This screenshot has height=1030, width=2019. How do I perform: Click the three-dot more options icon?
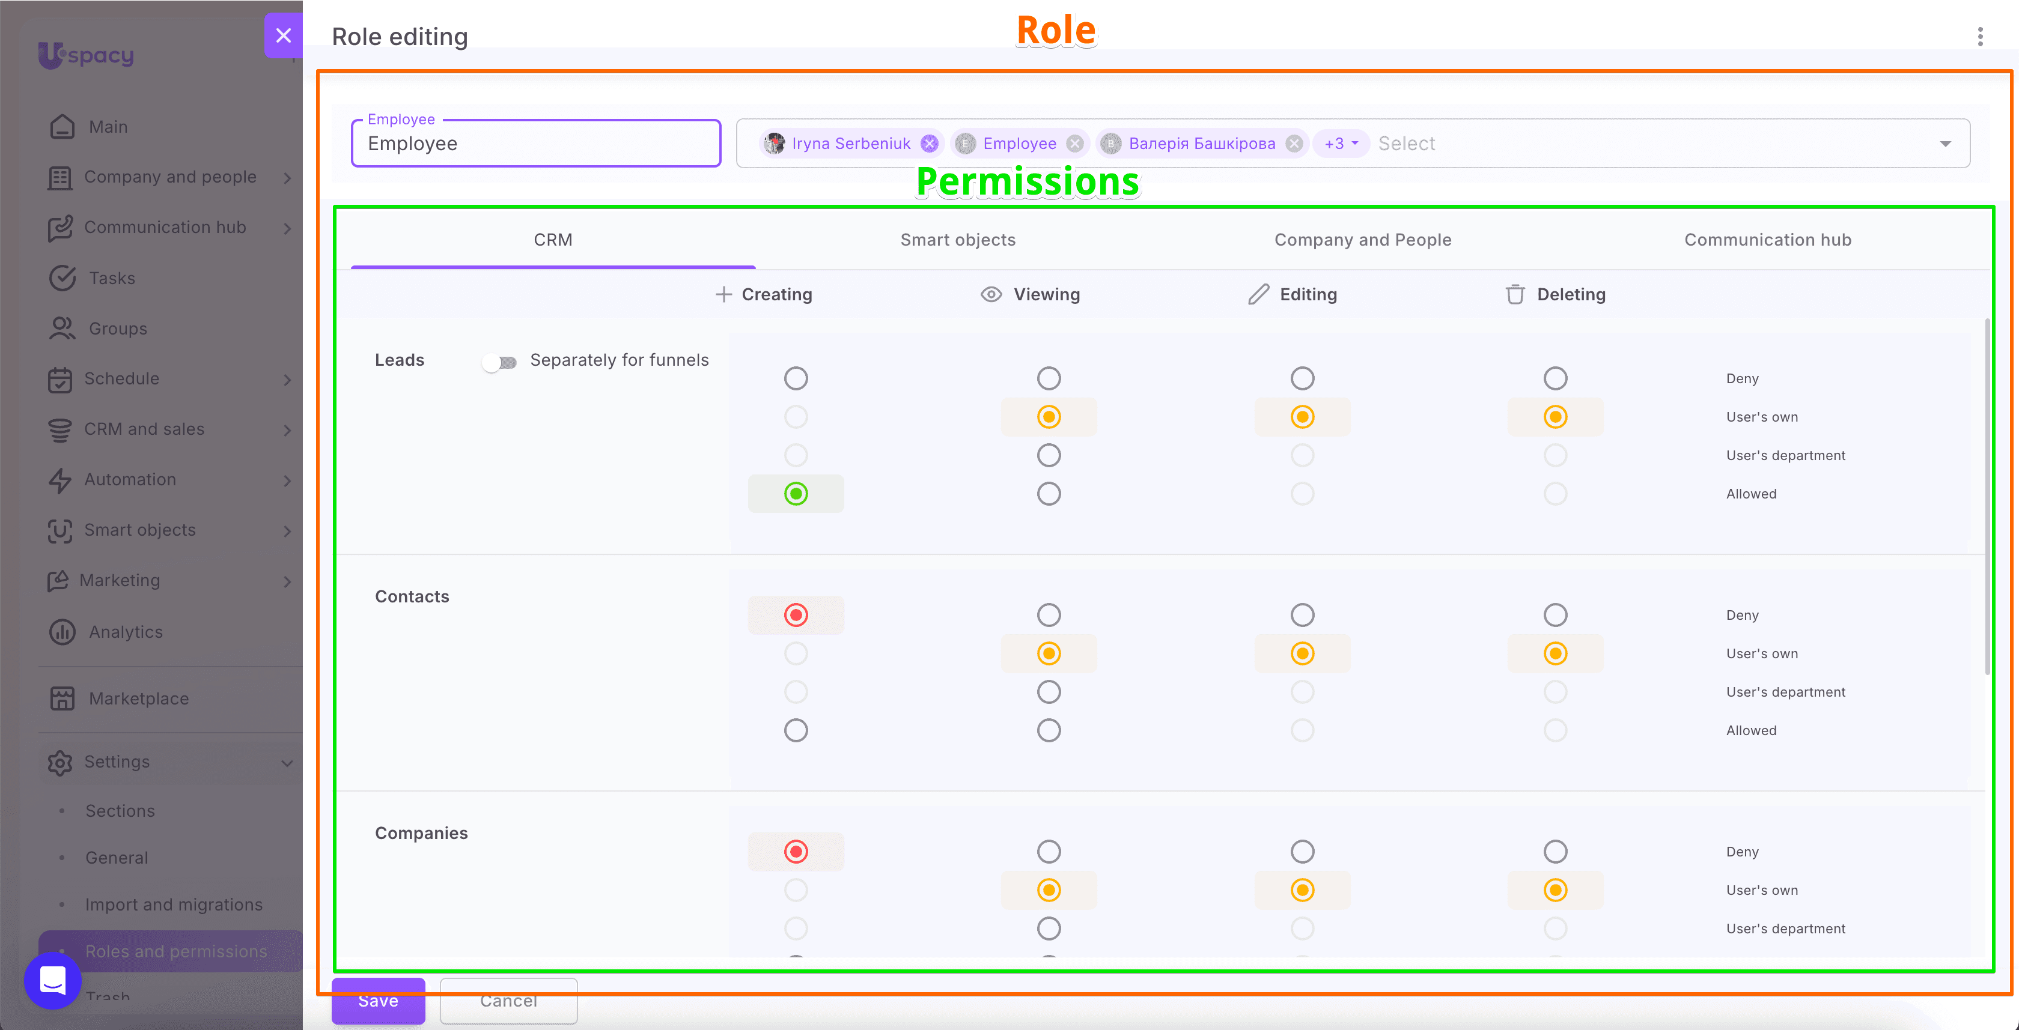(1980, 37)
